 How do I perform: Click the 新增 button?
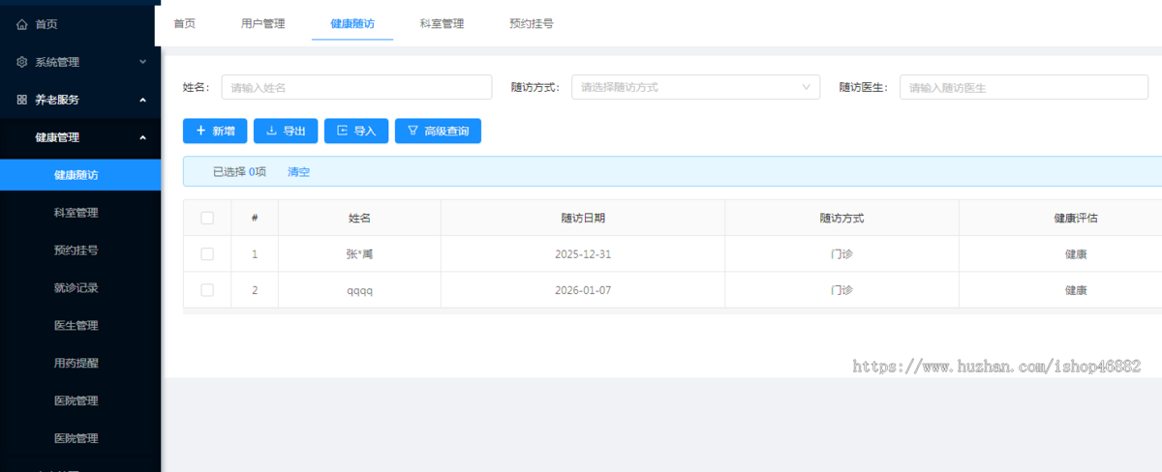click(215, 131)
